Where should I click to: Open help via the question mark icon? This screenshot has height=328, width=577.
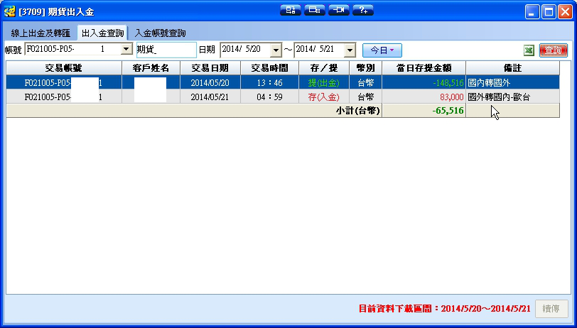coord(363,11)
